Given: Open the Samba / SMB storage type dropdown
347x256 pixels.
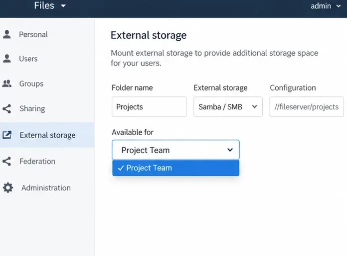Looking at the screenshot, I should tap(228, 107).
